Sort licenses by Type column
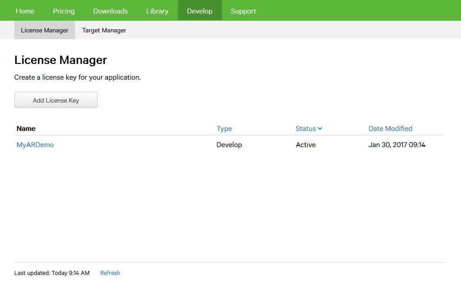The width and height of the screenshot is (461, 288). [x=224, y=129]
